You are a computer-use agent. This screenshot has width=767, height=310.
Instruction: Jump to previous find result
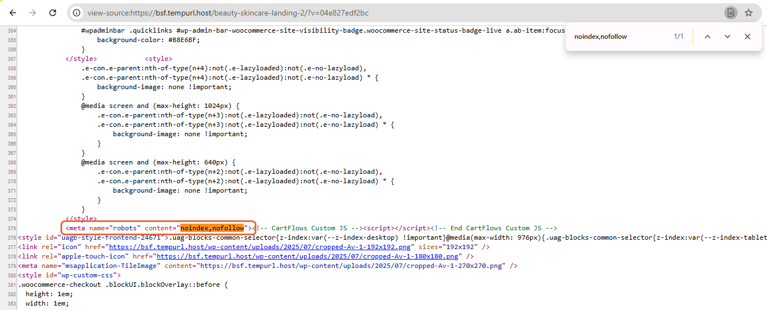click(x=708, y=37)
